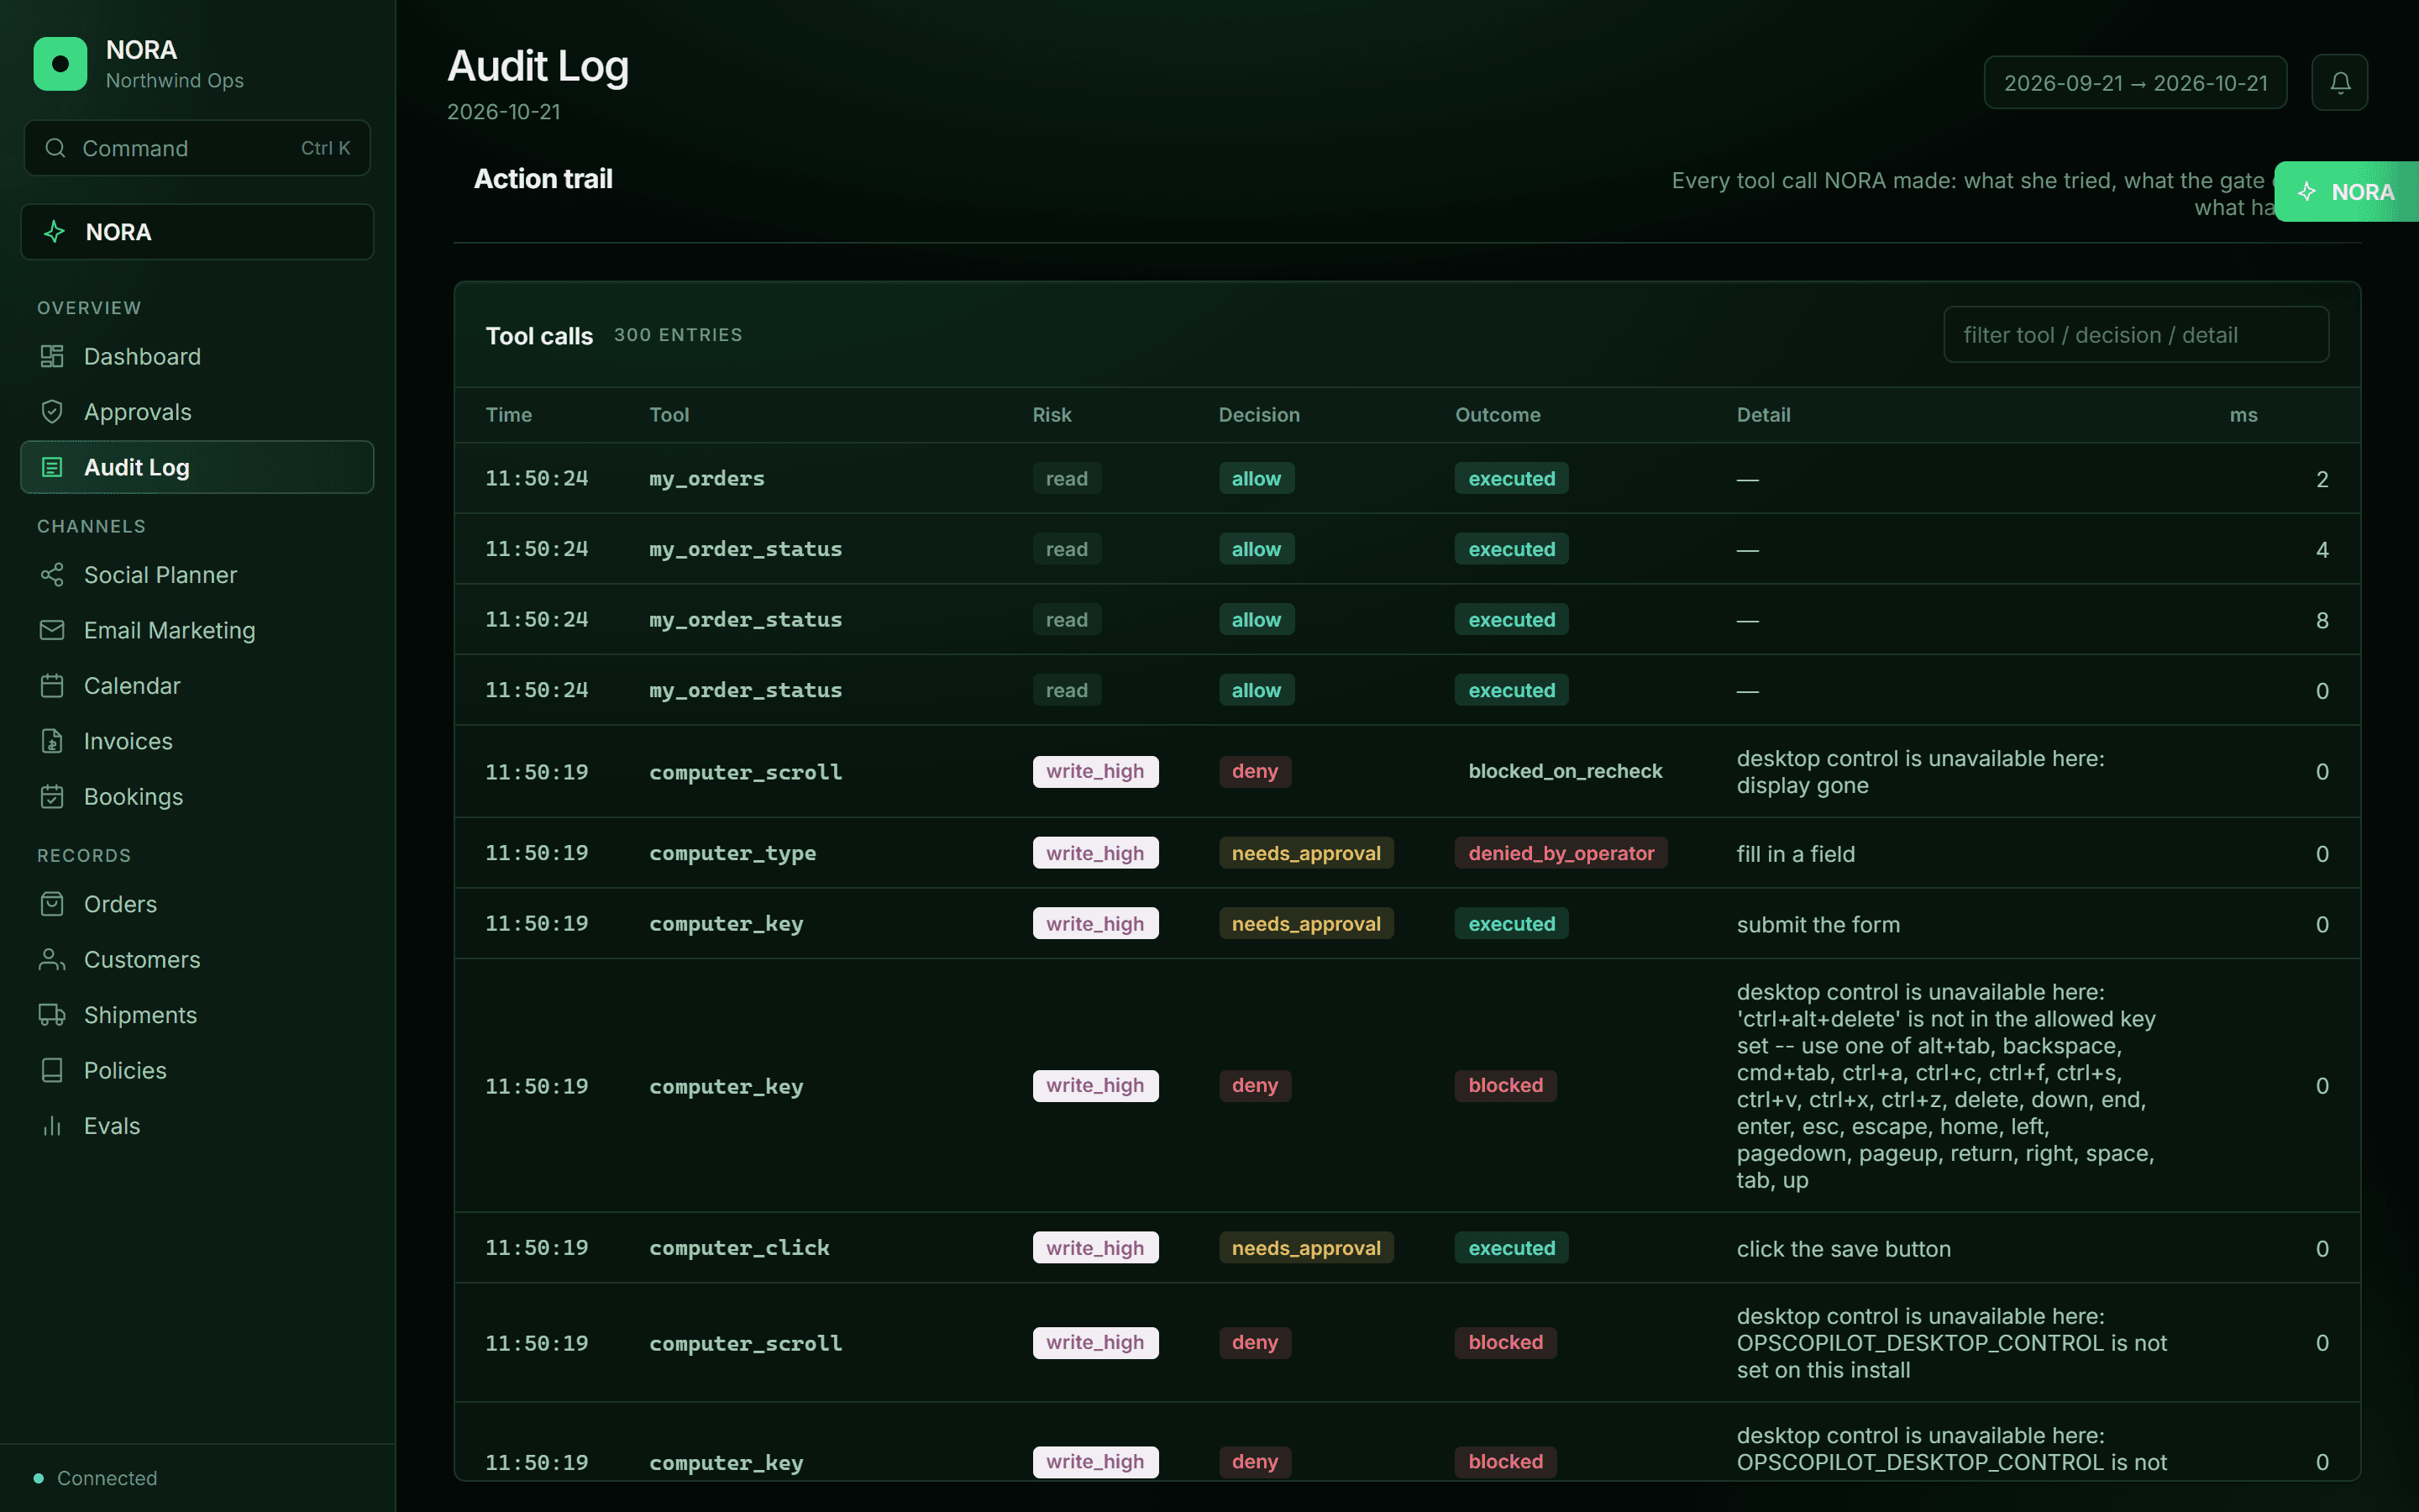This screenshot has height=1512, width=2419.
Task: Click the Shipments truck icon
Action: [x=52, y=1015]
